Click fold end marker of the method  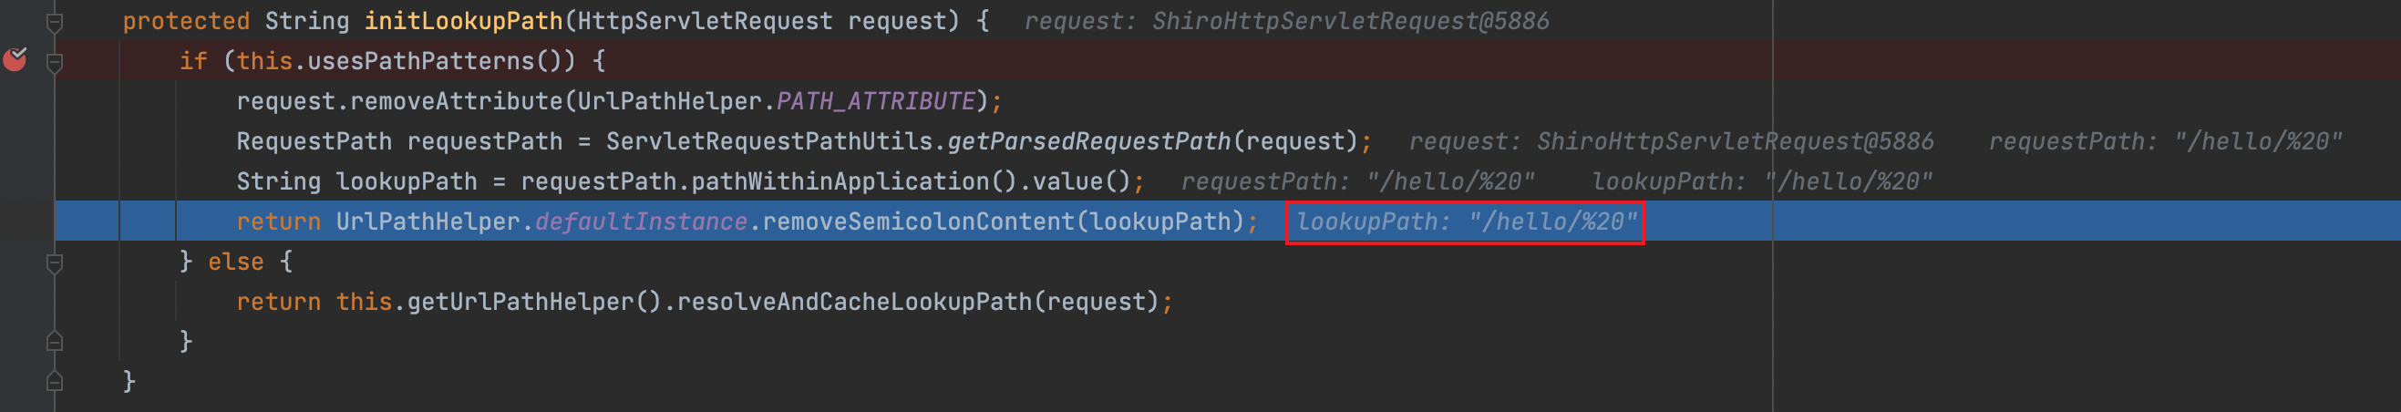pos(55,380)
